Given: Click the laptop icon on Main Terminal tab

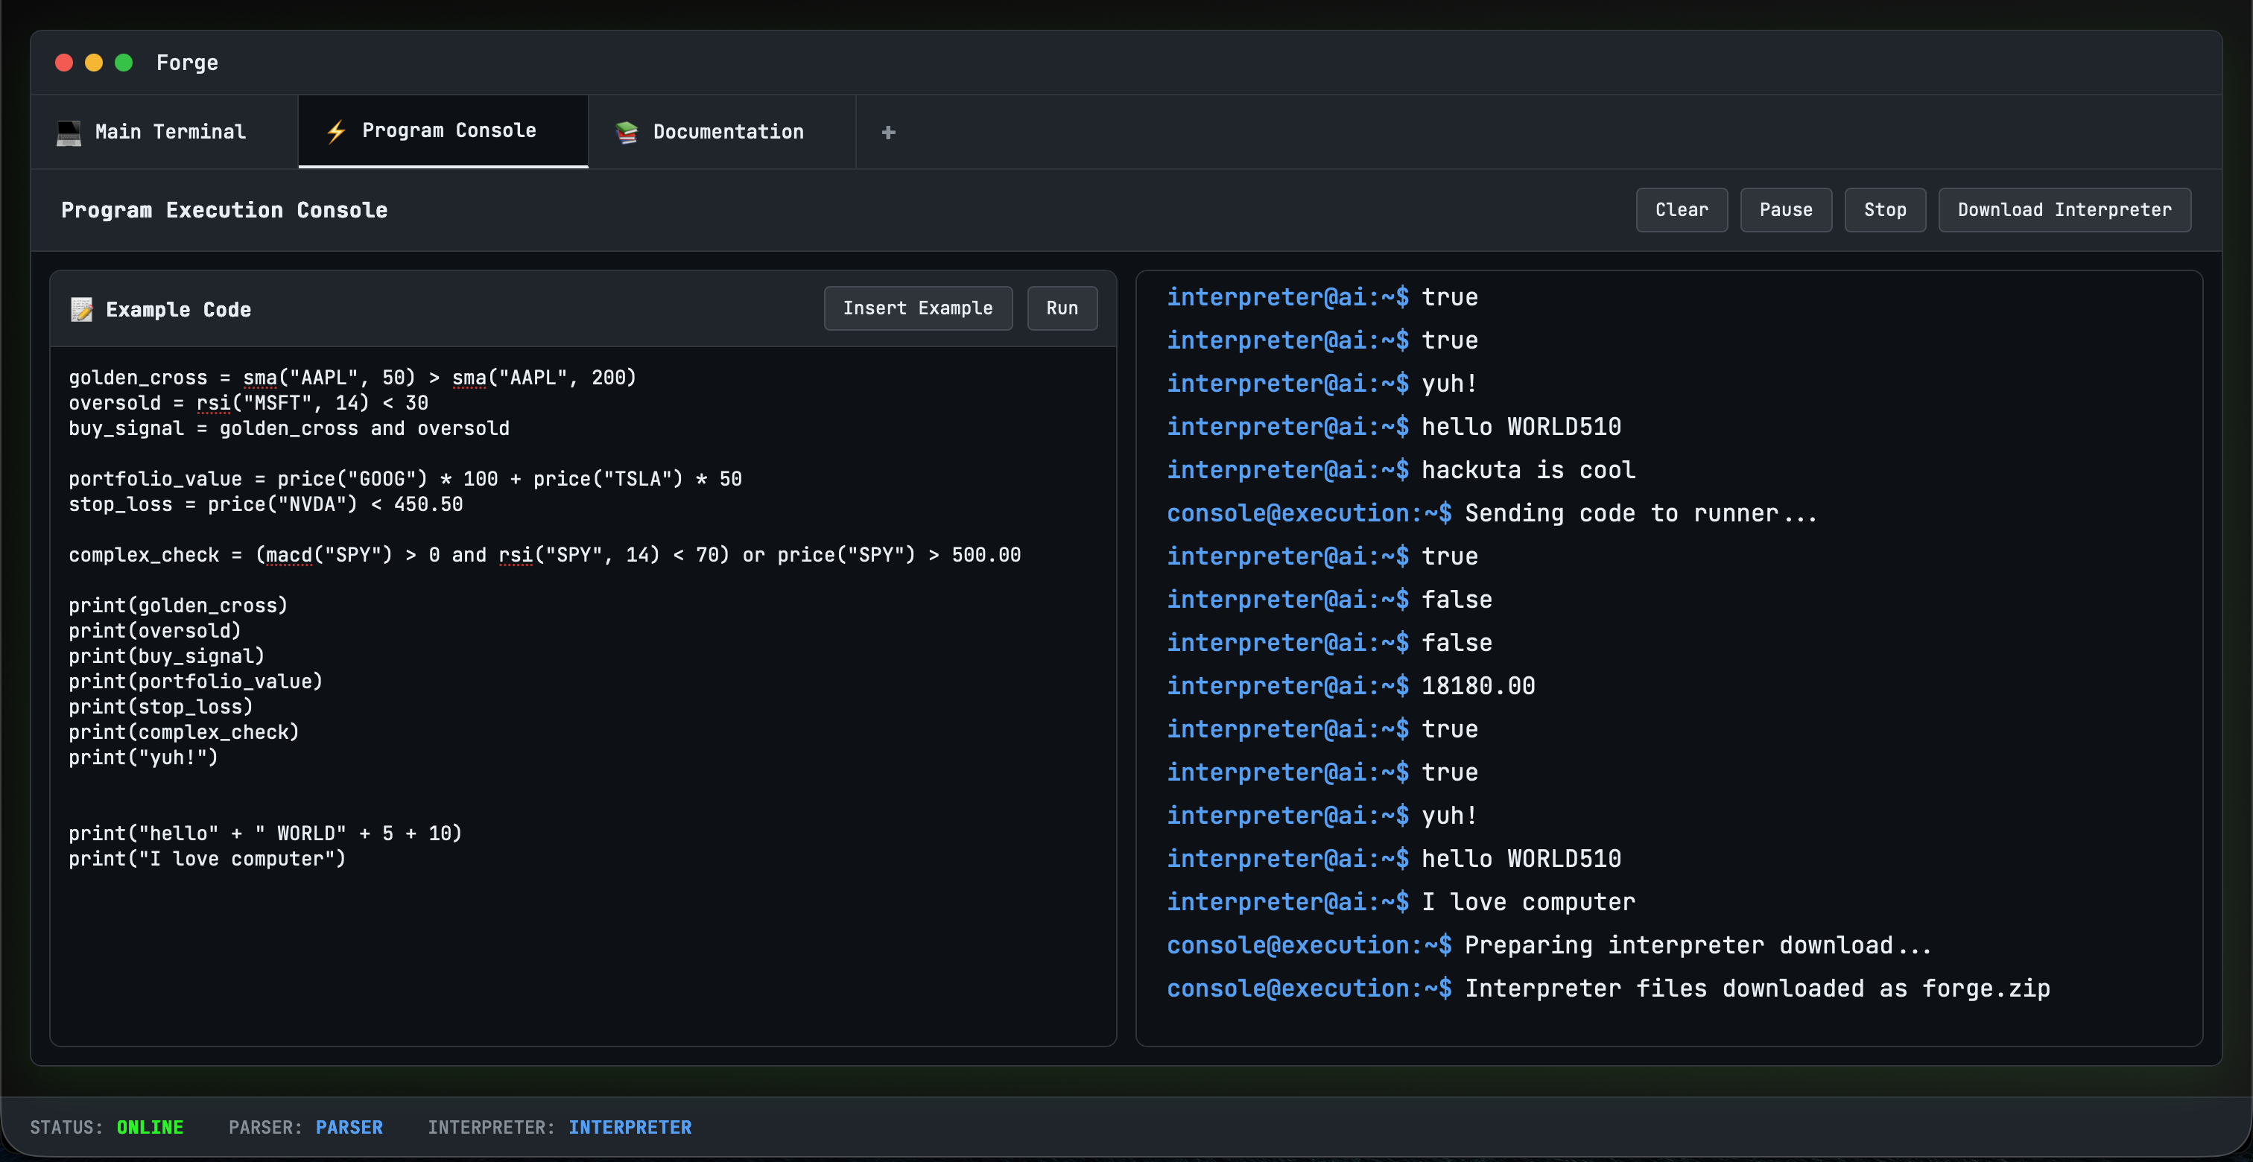Looking at the screenshot, I should [69, 132].
